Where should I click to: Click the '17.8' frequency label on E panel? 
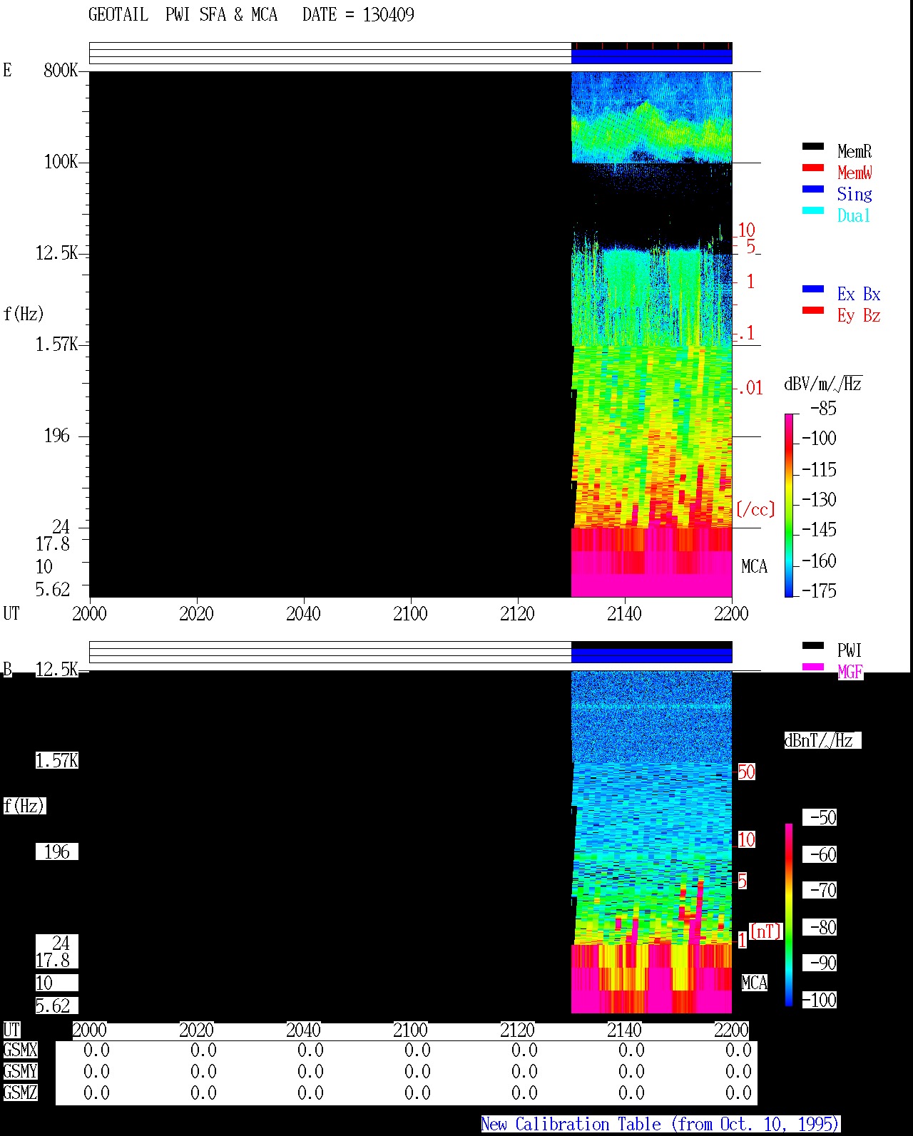pos(53,543)
